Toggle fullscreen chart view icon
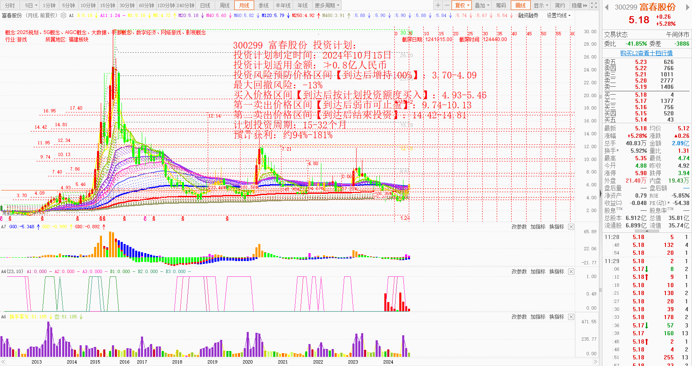Screen dimensions: 692x366 (594, 5)
